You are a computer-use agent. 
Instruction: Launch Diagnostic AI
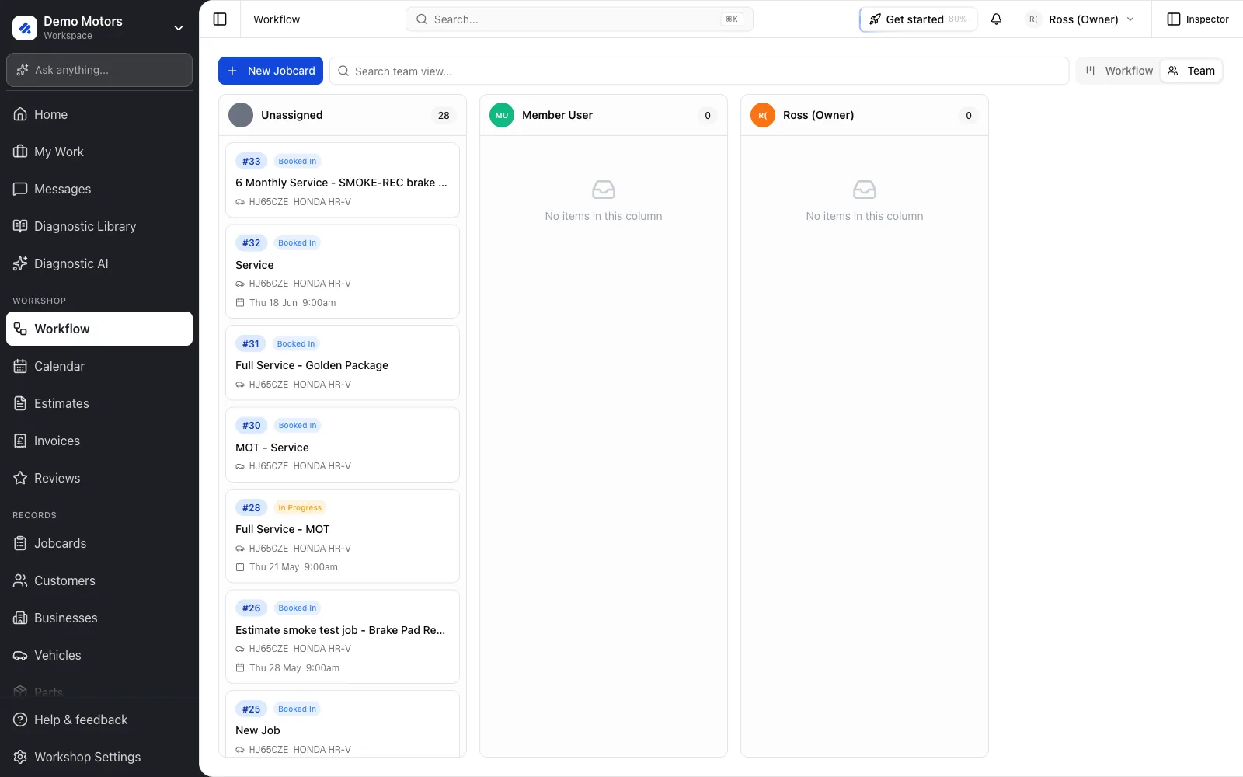point(99,263)
